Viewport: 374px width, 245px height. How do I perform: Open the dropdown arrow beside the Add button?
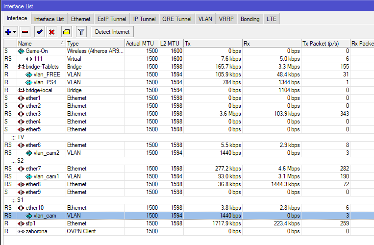[x=15, y=32]
